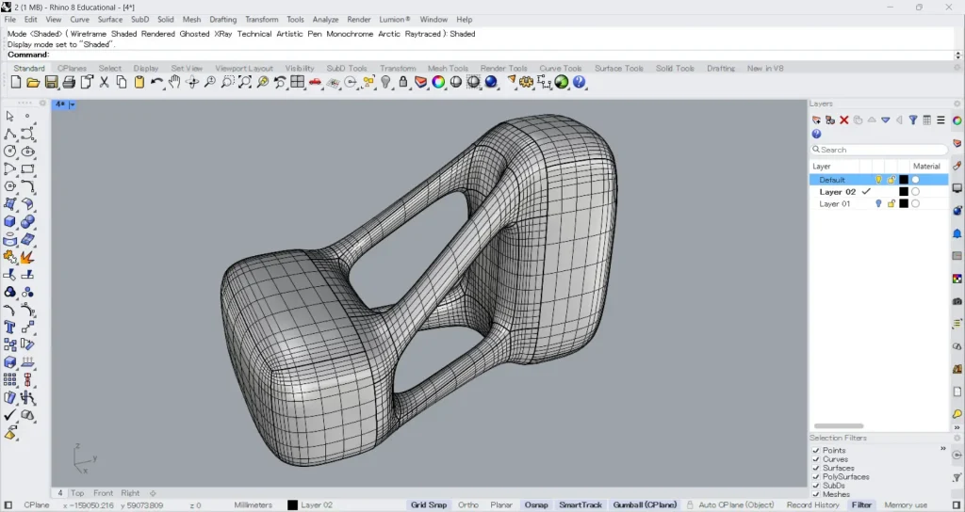Expand right side panel overflow chevron
This screenshot has height=512, width=965.
tap(957, 427)
